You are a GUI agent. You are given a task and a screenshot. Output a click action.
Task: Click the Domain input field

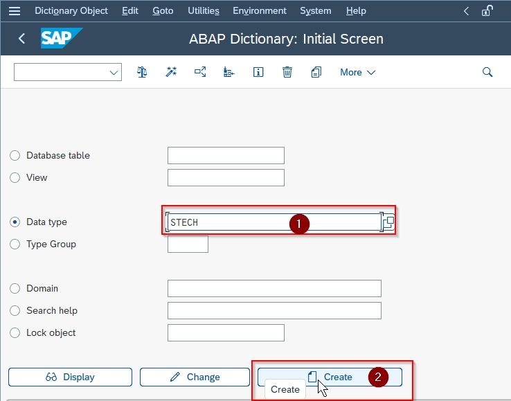pyautogui.click(x=274, y=289)
